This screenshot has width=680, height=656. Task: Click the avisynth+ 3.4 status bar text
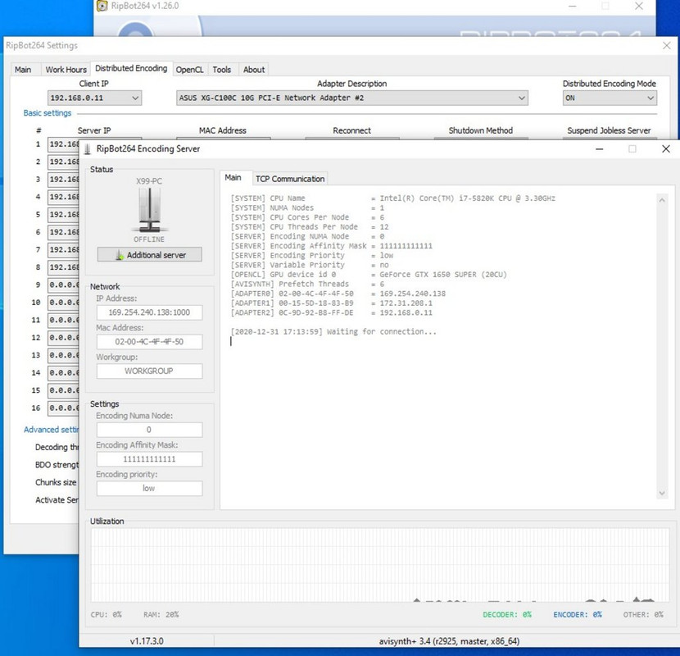pos(449,640)
